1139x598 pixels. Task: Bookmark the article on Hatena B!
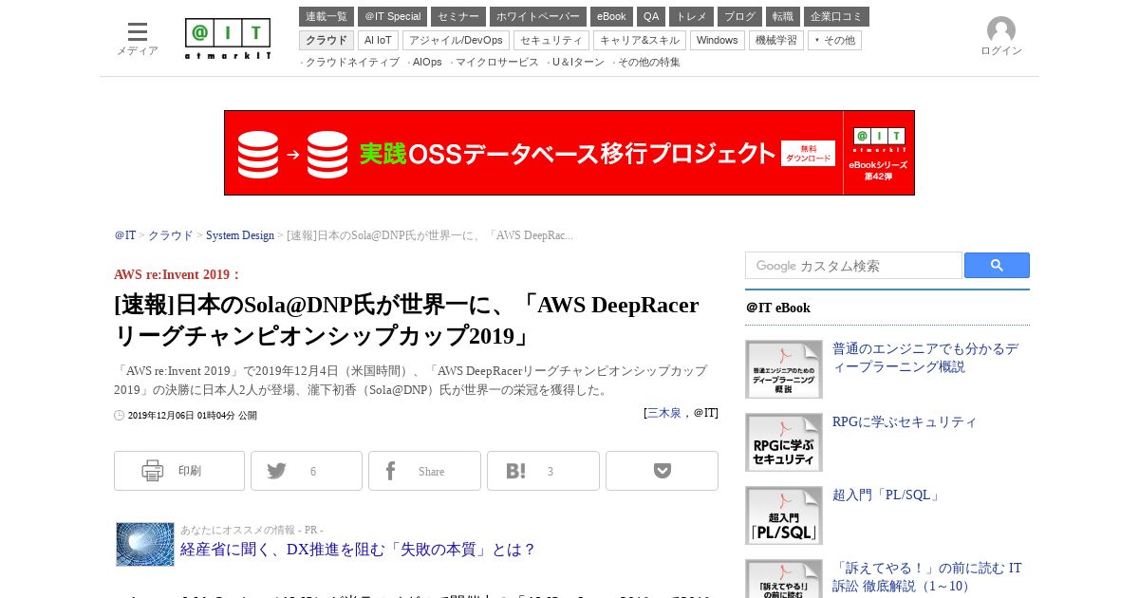point(543,471)
